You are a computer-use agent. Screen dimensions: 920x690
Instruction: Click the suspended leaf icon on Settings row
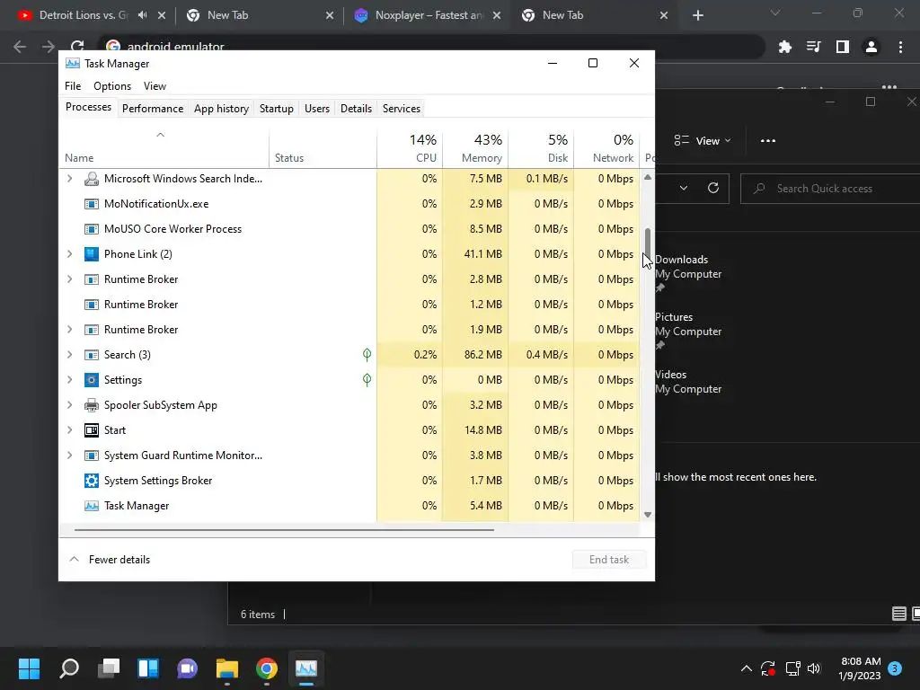pyautogui.click(x=367, y=380)
